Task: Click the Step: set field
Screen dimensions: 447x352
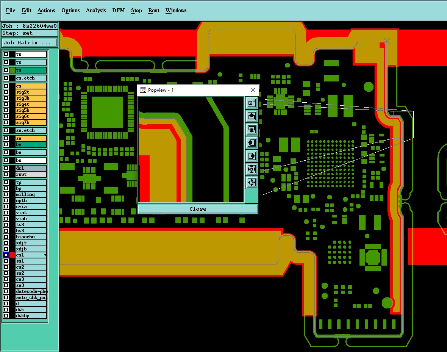Action: (30, 33)
